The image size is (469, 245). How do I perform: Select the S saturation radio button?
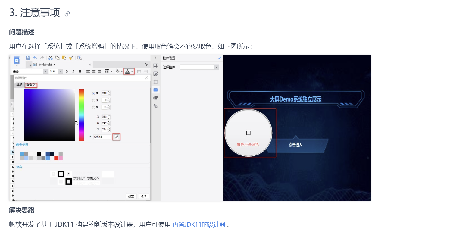click(94, 100)
